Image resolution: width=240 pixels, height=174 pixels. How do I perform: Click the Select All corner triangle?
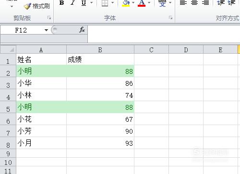[x=8, y=49]
